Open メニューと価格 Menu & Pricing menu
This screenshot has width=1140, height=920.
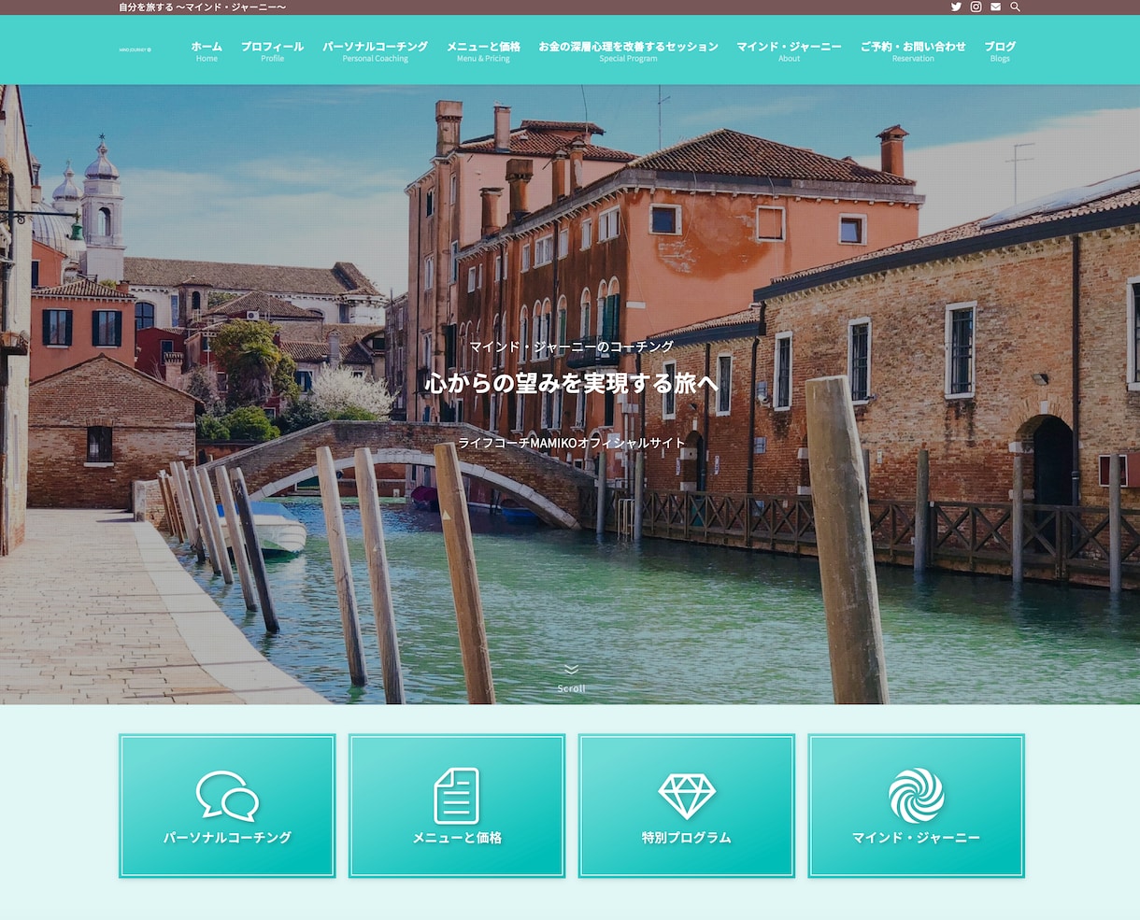pos(483,51)
